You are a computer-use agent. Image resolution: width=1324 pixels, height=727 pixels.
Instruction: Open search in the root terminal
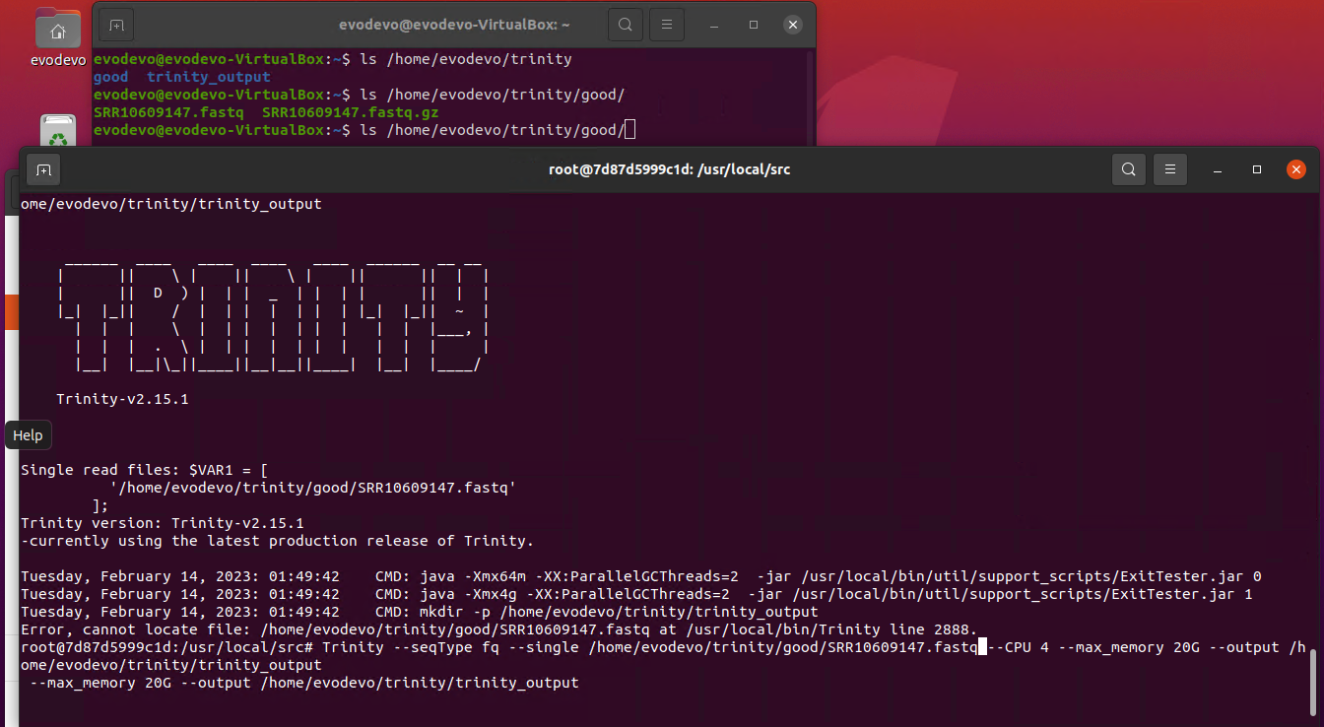coord(1129,169)
